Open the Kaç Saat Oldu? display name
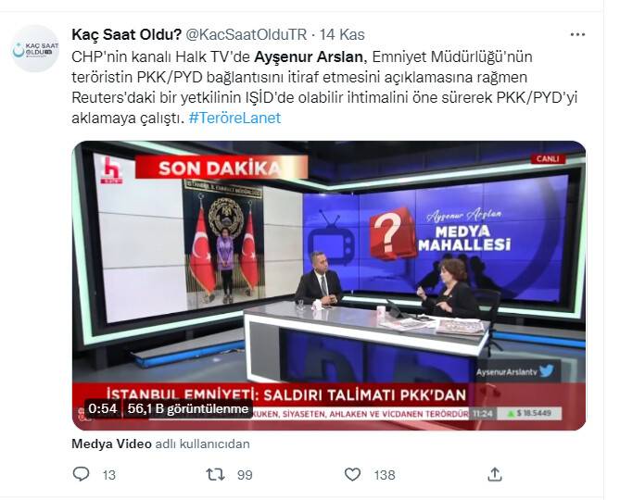Viewport: 620px width, 500px height. coord(127,35)
